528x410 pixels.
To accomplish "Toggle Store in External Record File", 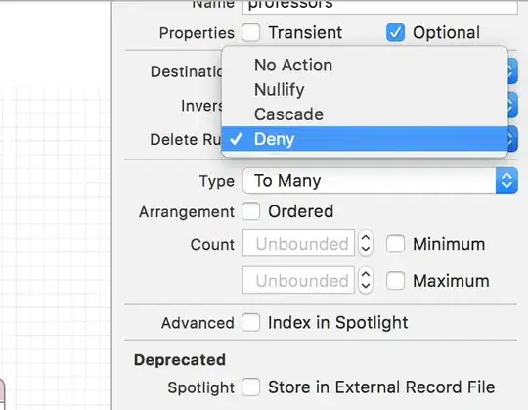I will click(x=251, y=387).
